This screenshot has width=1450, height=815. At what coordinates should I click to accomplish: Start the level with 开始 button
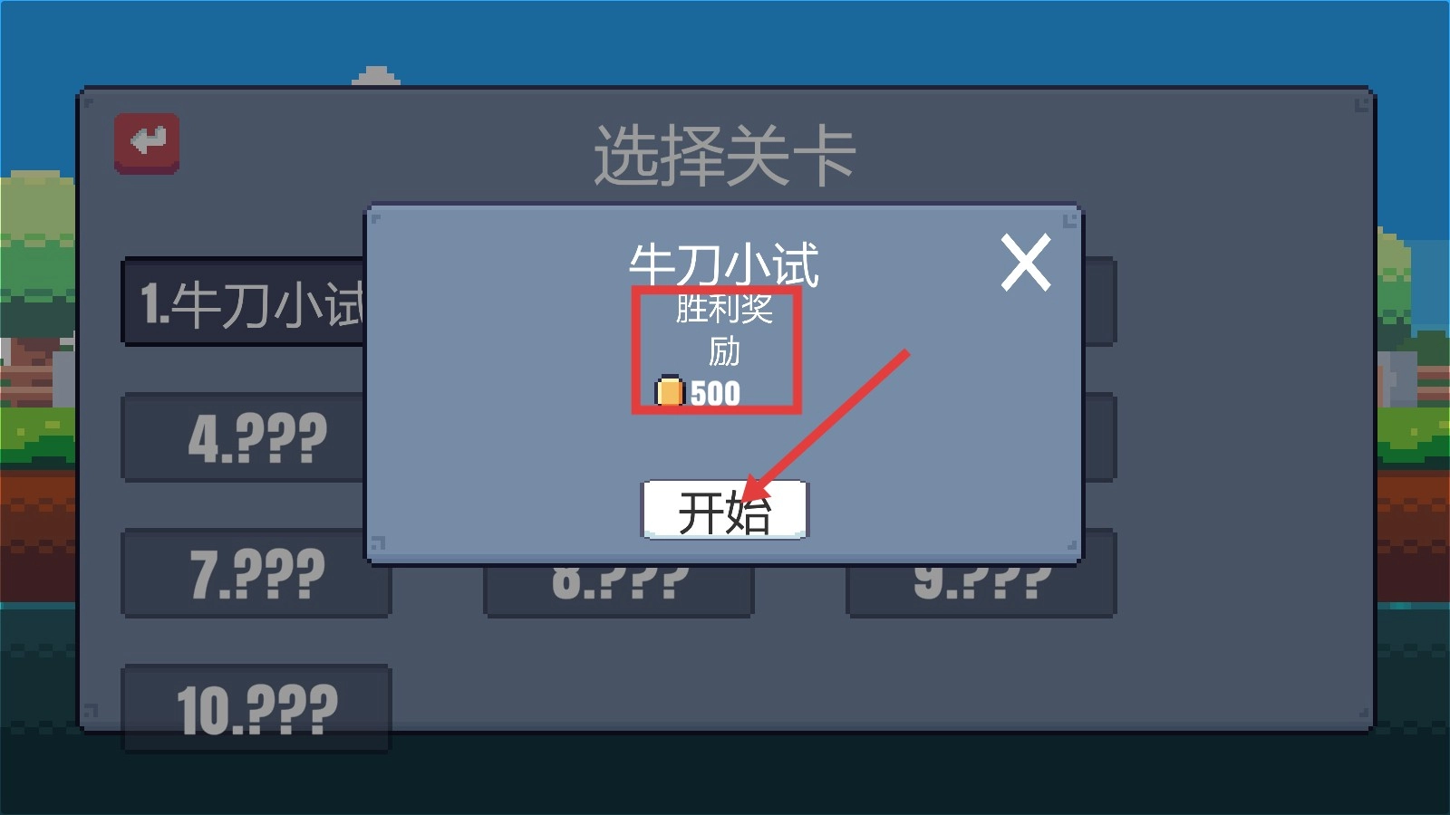pyautogui.click(x=724, y=510)
